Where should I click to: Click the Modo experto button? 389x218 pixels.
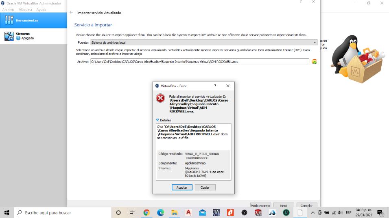coord(260,205)
